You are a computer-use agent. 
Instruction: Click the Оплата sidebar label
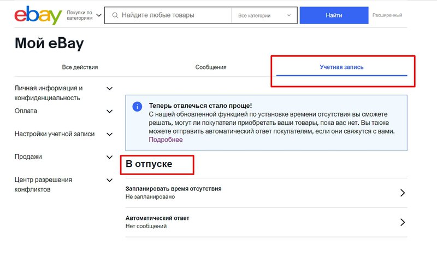pos(26,111)
